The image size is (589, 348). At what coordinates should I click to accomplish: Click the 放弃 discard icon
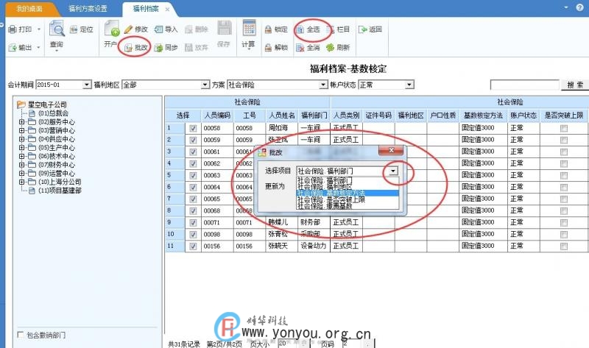[189, 48]
